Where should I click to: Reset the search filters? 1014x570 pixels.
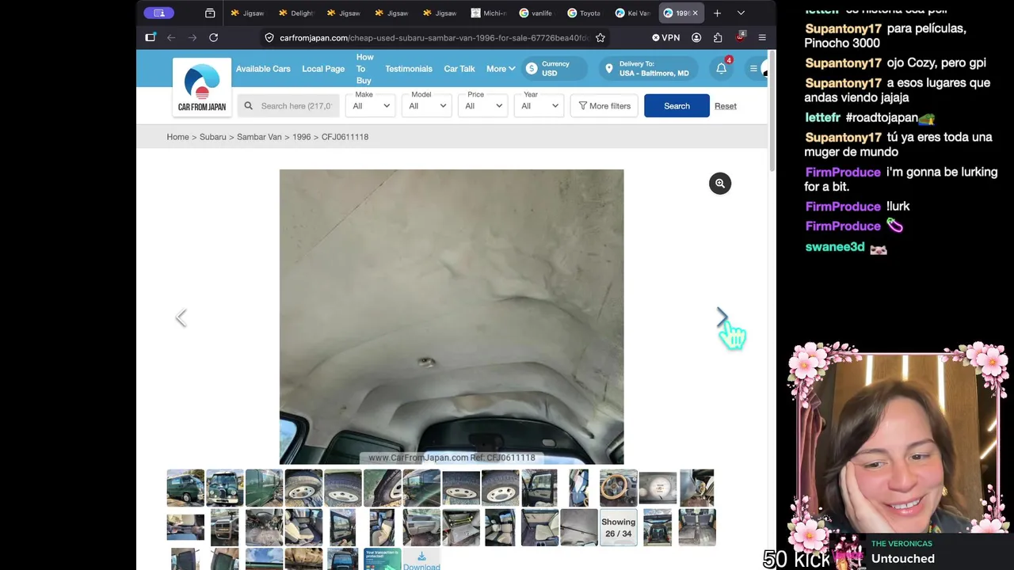[x=726, y=106]
